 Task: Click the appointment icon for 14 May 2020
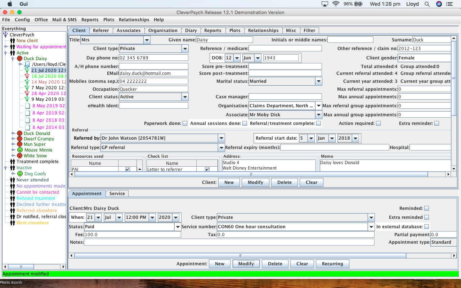click(x=27, y=82)
